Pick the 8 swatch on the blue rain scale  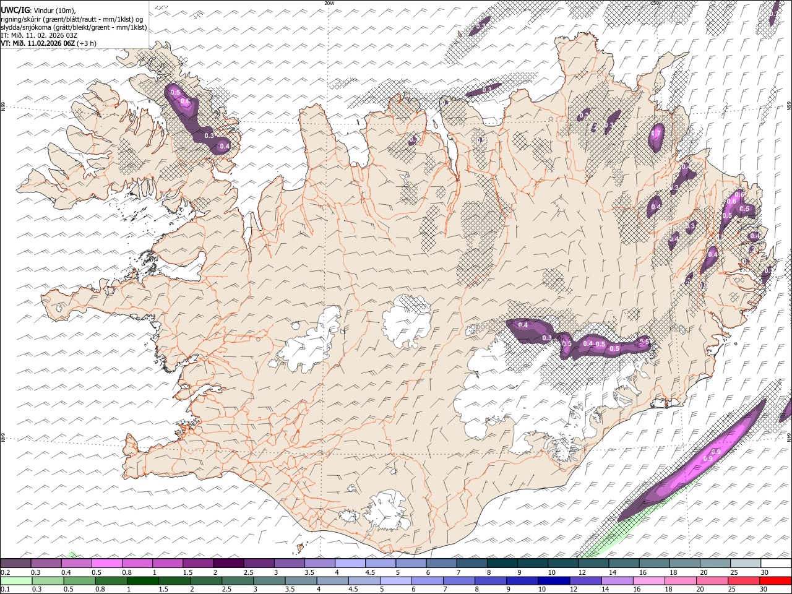[491, 580]
